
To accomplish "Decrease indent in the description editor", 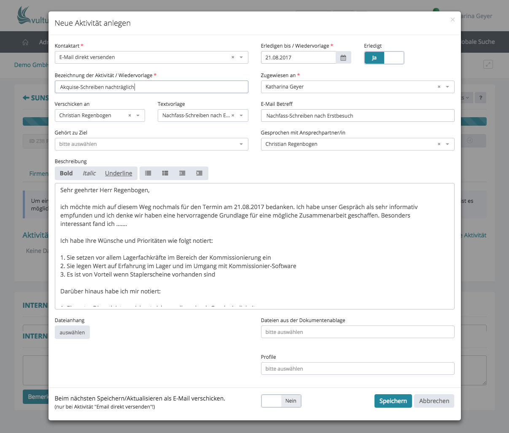I will click(x=182, y=173).
